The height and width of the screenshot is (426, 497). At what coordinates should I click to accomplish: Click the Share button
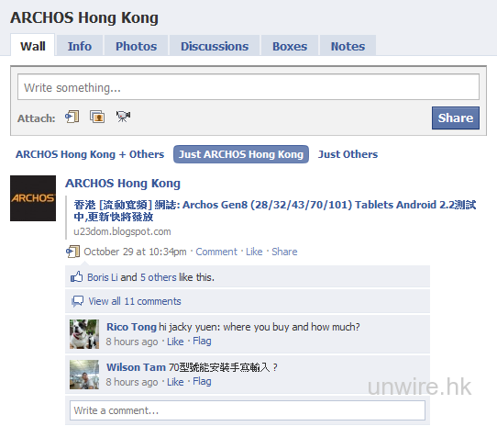(456, 118)
